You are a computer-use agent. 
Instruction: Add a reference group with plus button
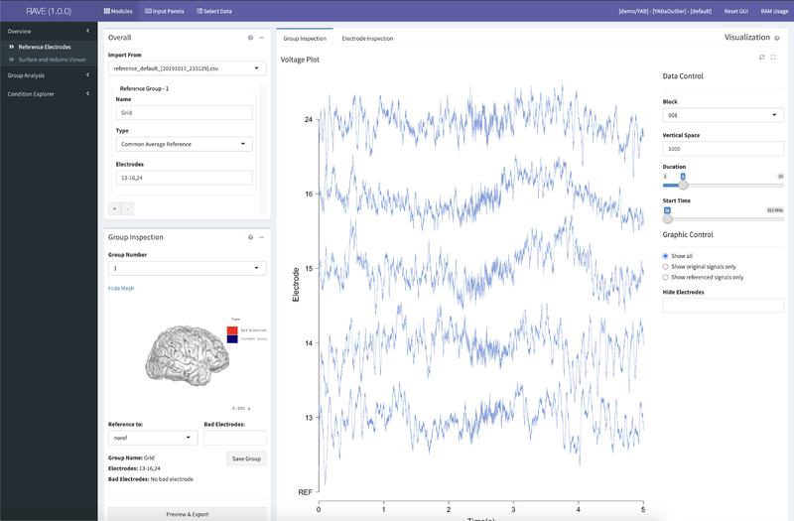(114, 208)
